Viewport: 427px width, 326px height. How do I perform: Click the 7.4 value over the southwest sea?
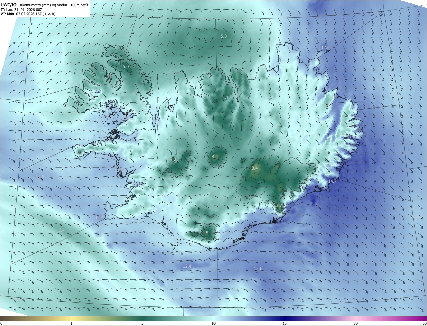pos(62,230)
